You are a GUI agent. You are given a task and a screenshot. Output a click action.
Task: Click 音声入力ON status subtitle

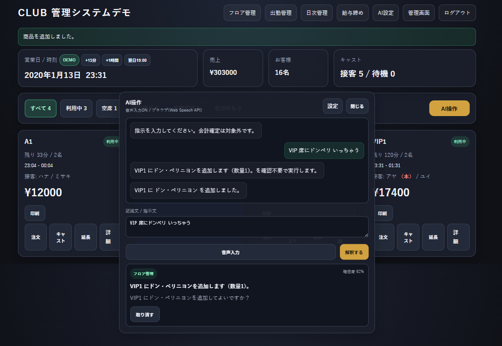(163, 110)
